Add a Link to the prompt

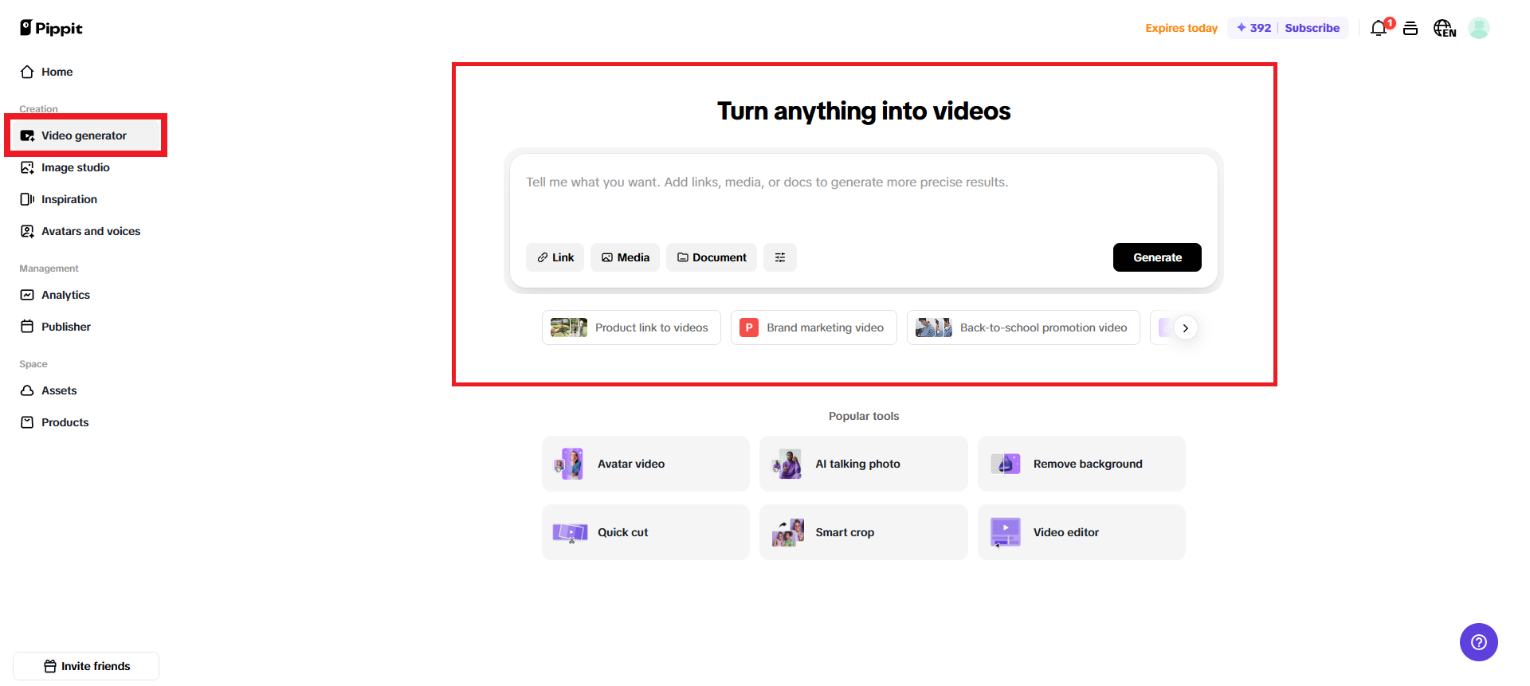(x=555, y=257)
